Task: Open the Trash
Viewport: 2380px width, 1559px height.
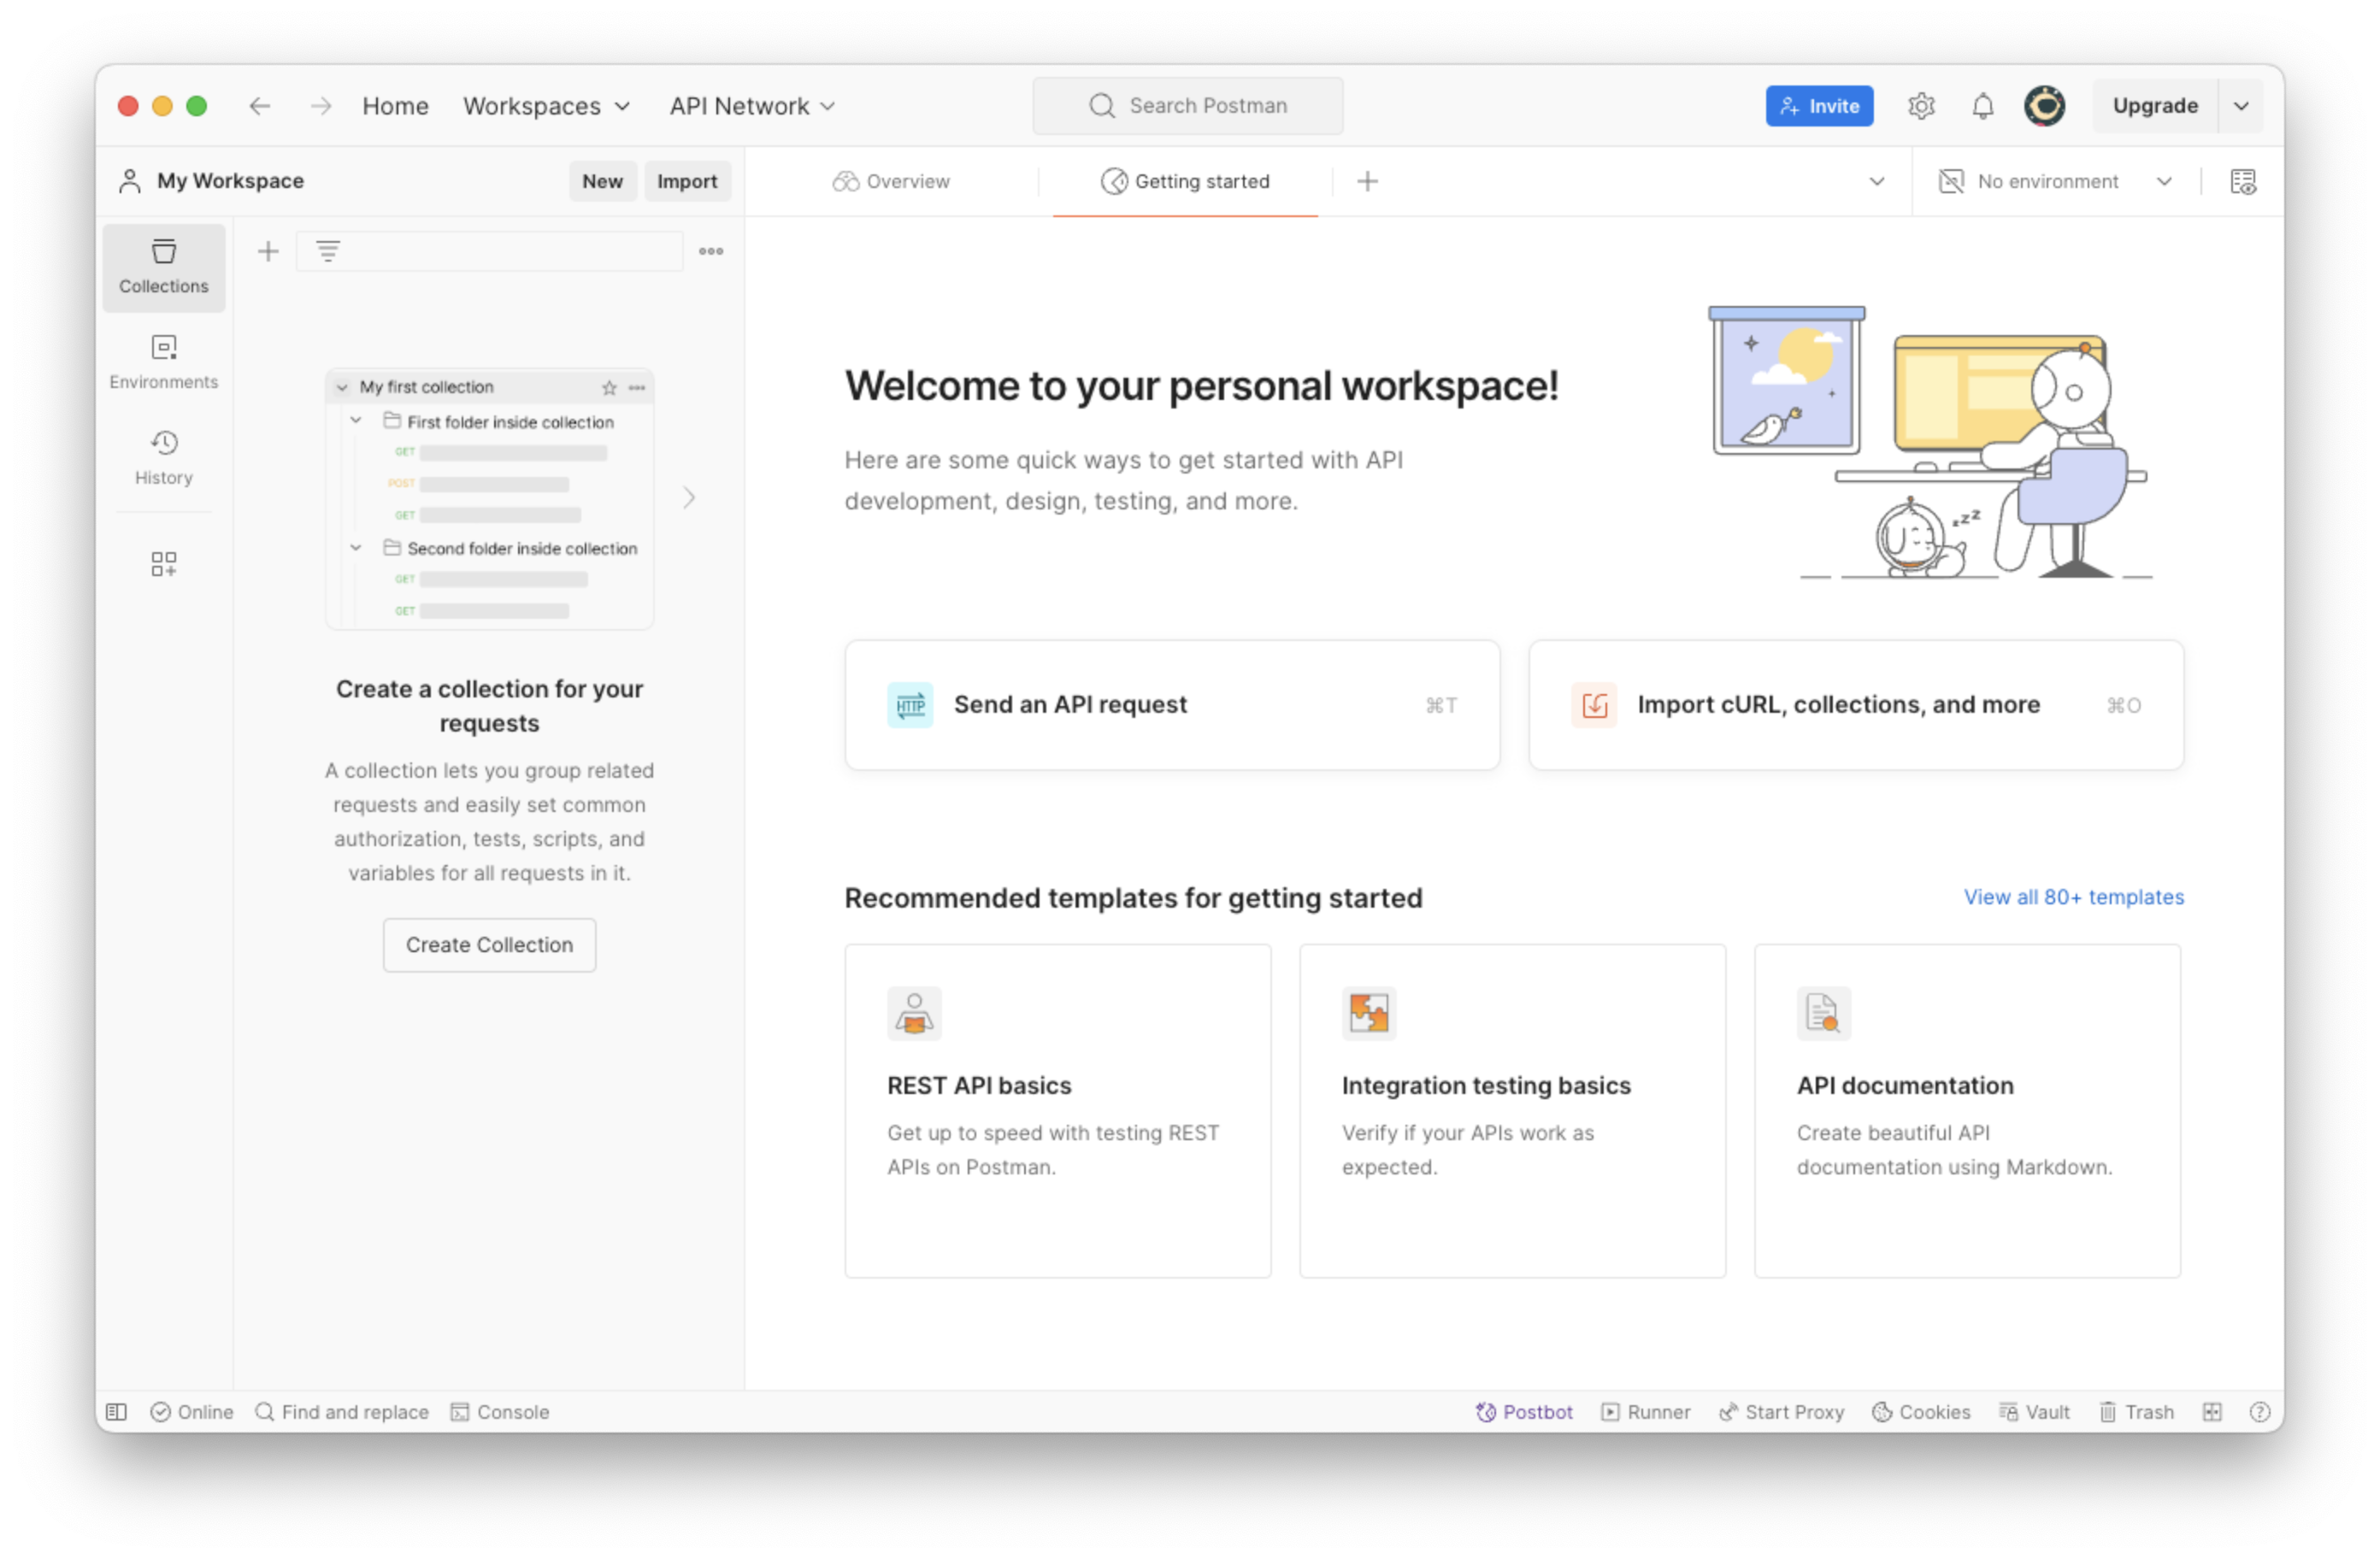Action: [2137, 1411]
